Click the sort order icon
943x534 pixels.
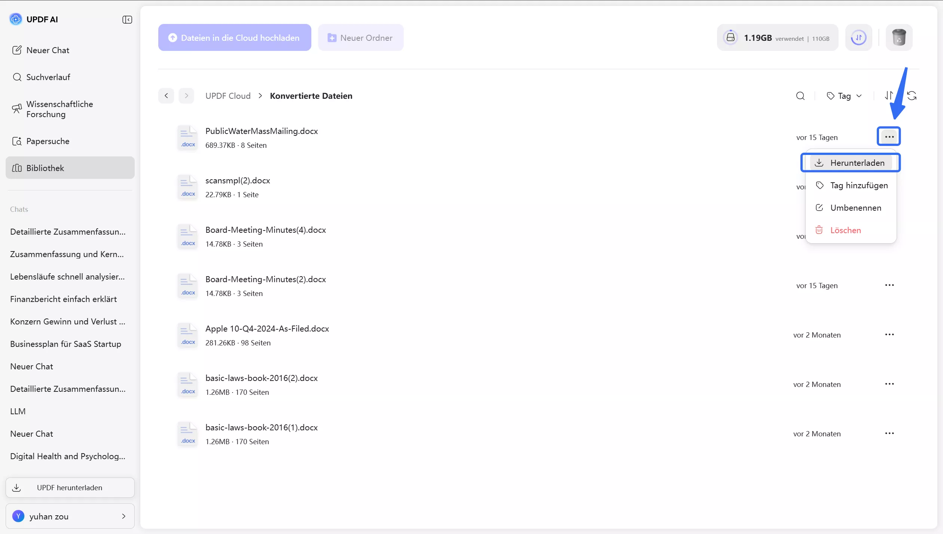[888, 96]
